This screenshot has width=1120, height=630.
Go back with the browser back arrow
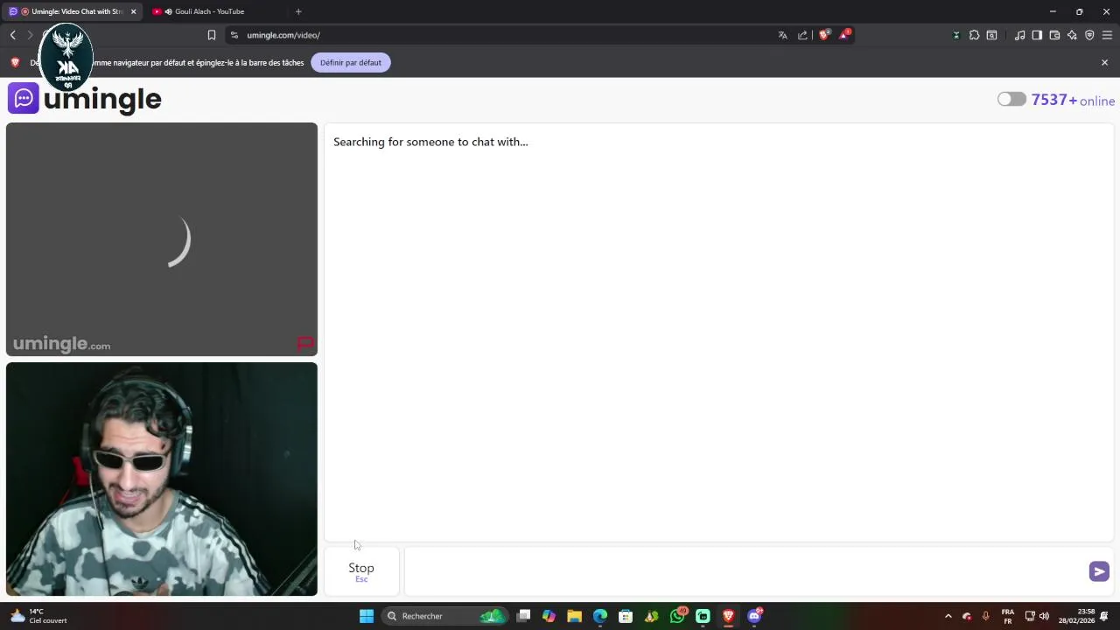(13, 35)
